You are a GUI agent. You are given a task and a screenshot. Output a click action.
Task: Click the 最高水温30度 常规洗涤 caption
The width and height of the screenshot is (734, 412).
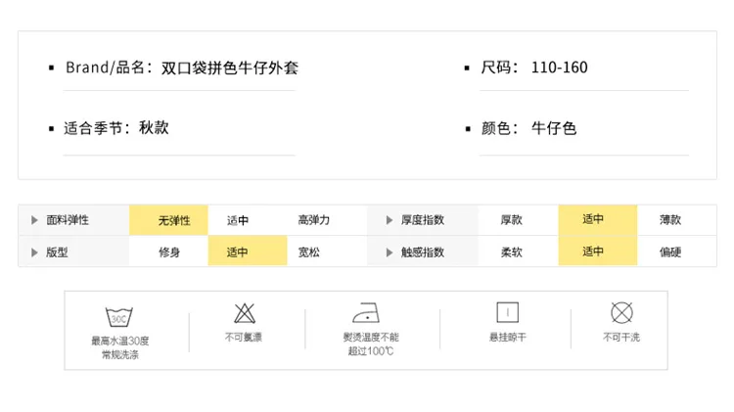[x=119, y=347]
